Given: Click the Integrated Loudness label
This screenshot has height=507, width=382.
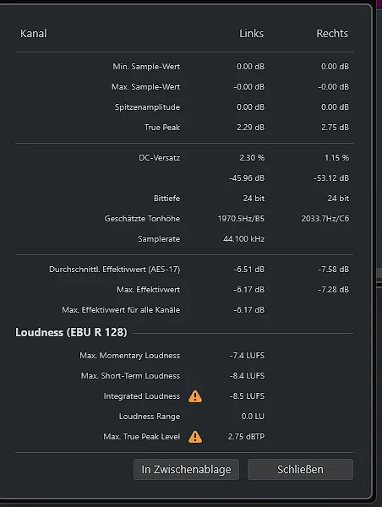Looking at the screenshot, I should 142,396.
